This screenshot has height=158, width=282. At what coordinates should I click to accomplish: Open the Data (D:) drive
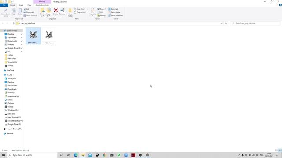coord(11,114)
